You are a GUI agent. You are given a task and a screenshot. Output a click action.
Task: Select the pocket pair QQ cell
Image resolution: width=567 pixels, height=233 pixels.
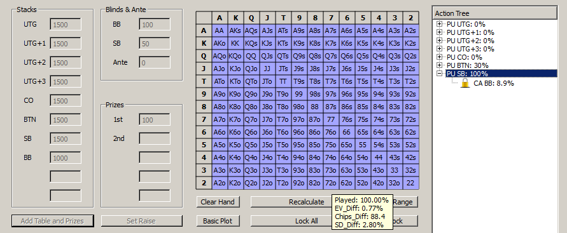pos(251,57)
